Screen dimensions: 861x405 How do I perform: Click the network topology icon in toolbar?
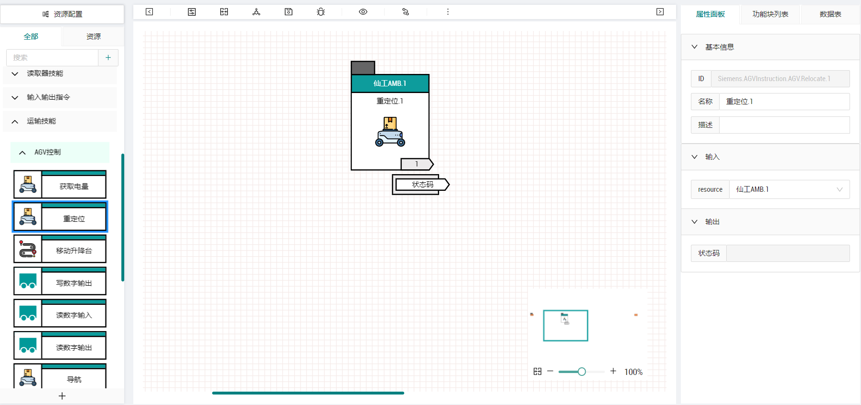(257, 12)
